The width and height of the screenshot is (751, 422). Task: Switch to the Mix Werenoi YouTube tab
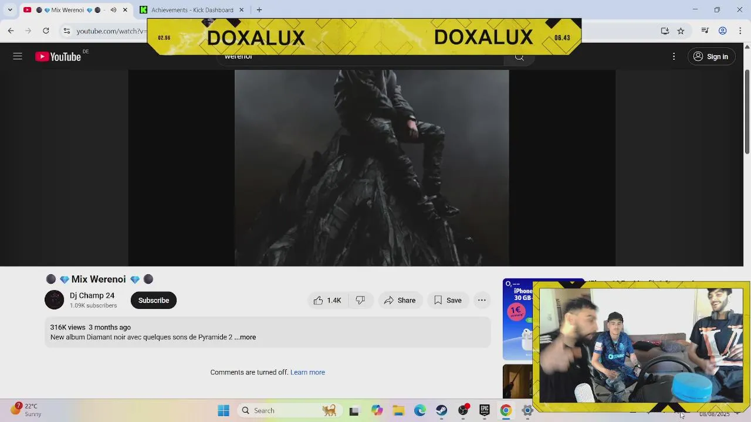click(x=75, y=10)
